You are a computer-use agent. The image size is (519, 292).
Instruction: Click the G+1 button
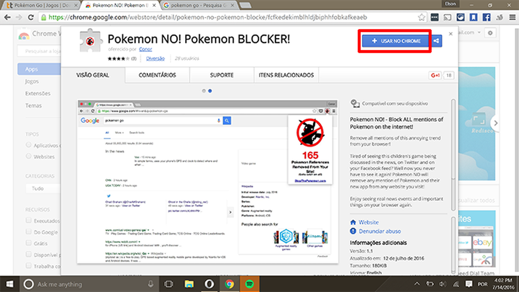[x=435, y=75]
